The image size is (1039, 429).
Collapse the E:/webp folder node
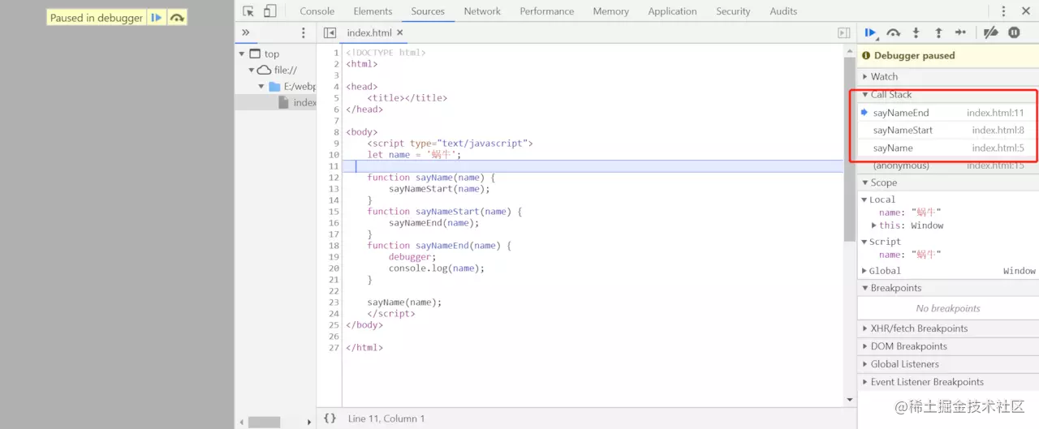coord(261,86)
